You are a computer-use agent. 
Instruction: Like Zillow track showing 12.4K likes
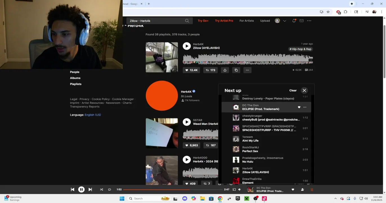click(191, 70)
